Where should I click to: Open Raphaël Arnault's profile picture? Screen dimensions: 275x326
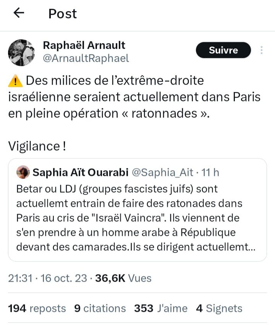[x=21, y=53]
